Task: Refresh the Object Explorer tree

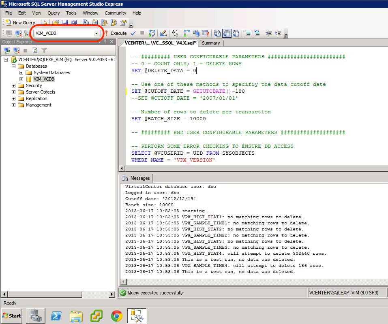Action: pos(35,50)
